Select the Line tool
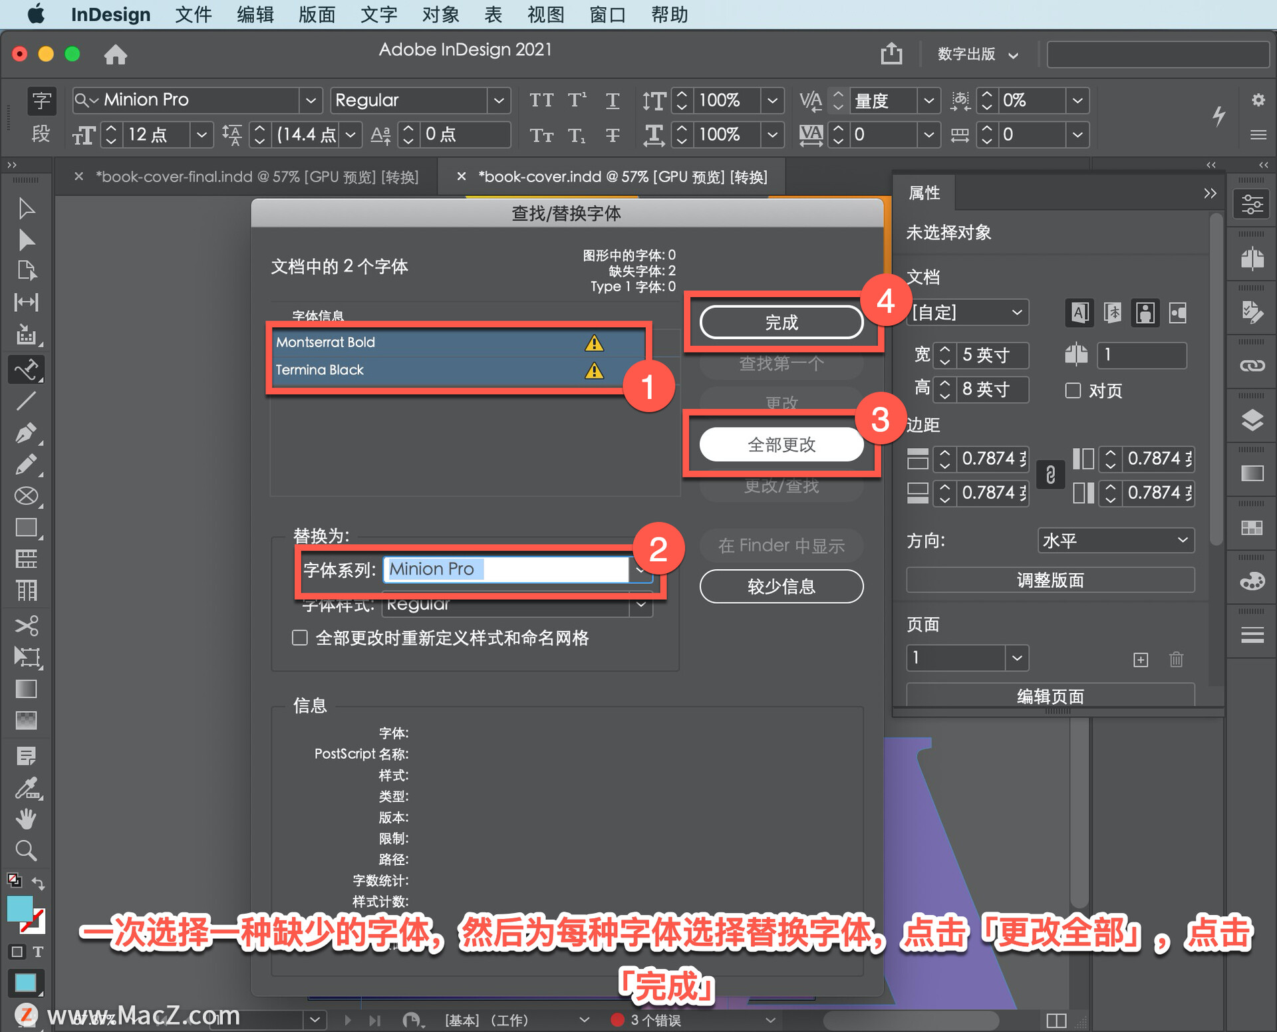The height and width of the screenshot is (1032, 1277). pos(26,401)
